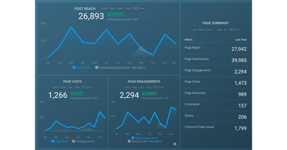
Task: Select the Page Reach row label
Action: 193,48
